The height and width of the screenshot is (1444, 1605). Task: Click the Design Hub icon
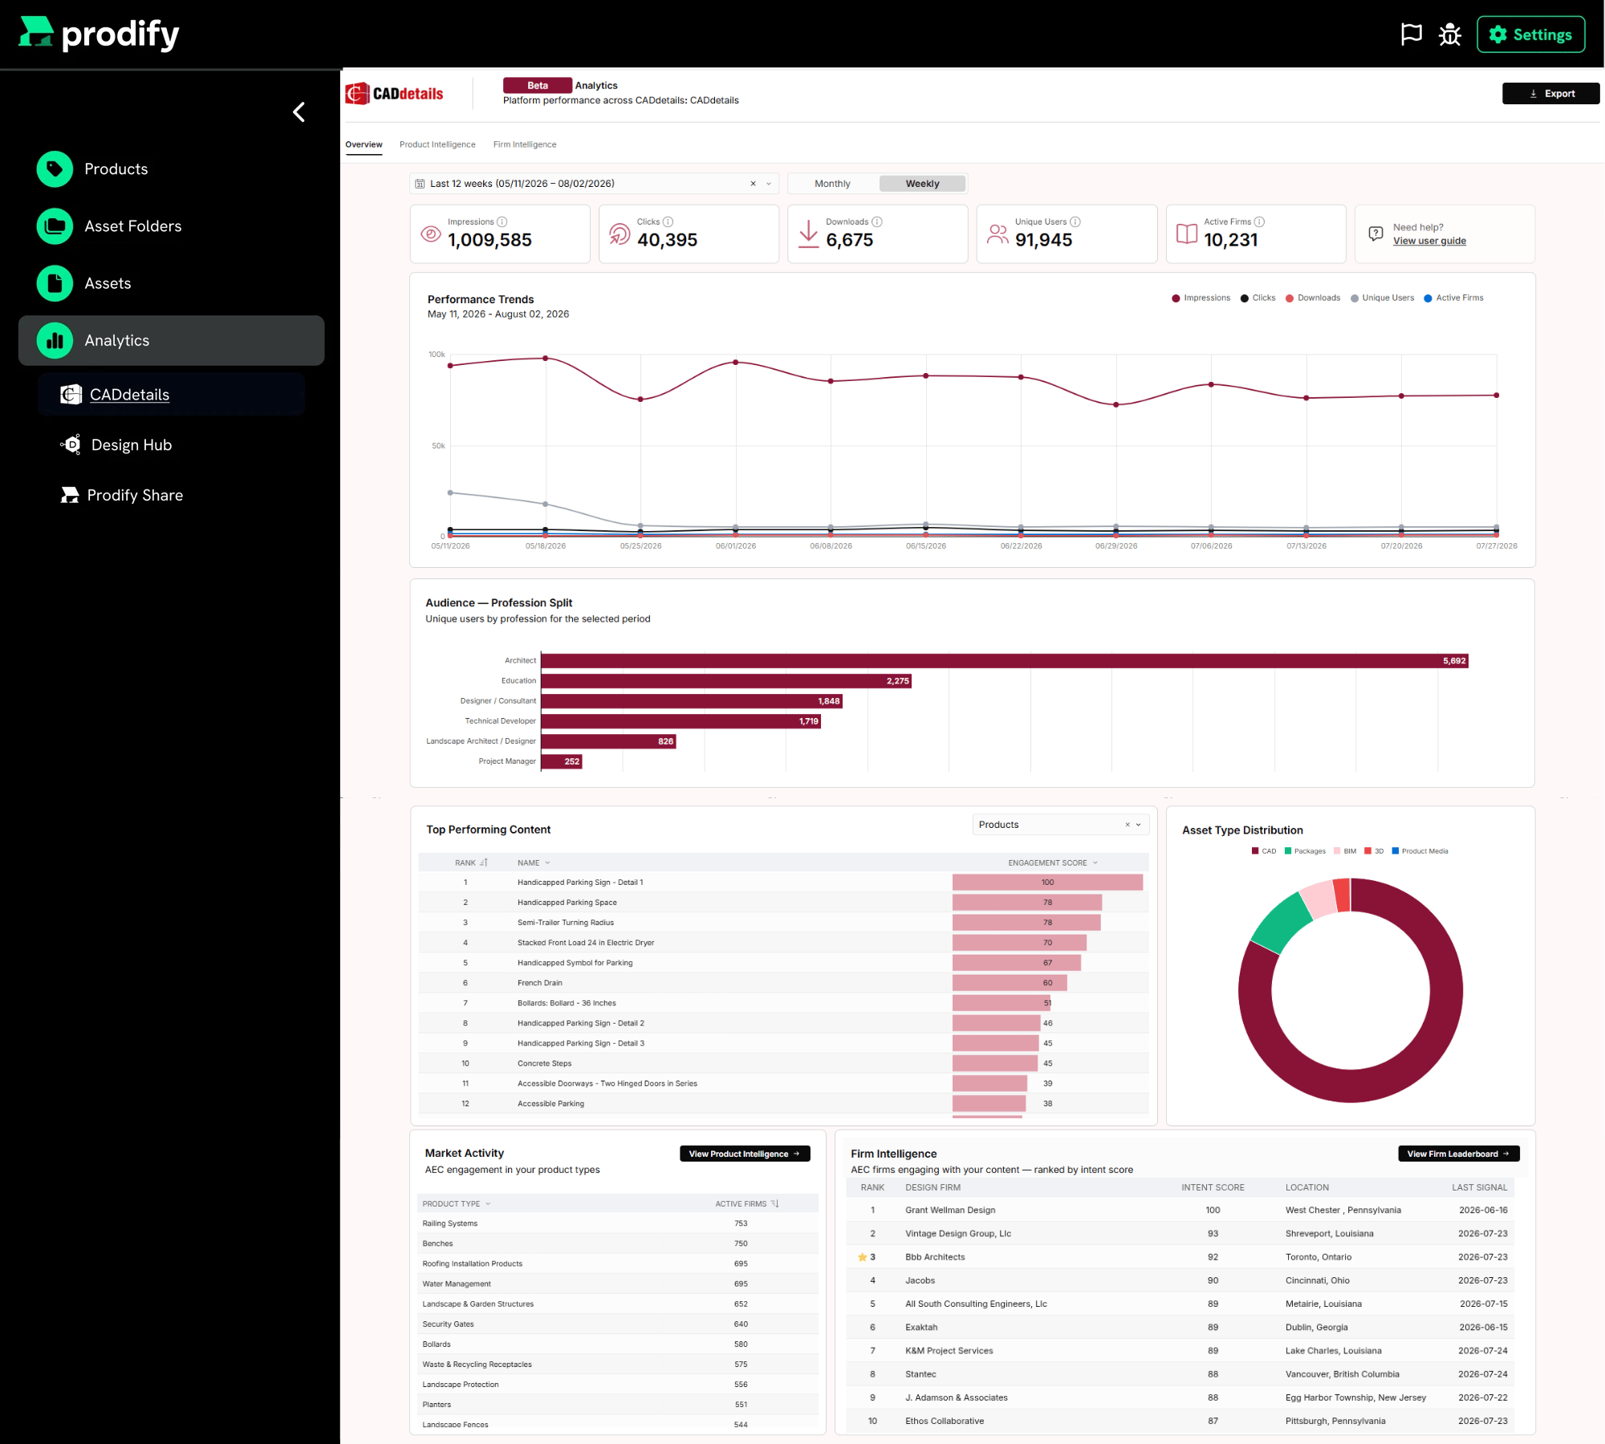click(71, 444)
